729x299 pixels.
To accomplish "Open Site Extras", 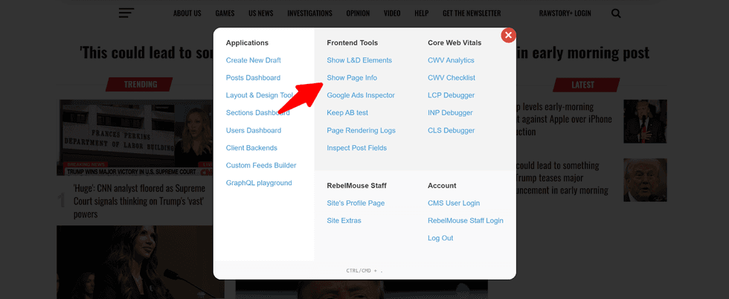I will pyautogui.click(x=344, y=220).
